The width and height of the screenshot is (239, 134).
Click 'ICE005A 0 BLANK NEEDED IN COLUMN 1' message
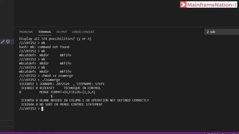click(85, 100)
